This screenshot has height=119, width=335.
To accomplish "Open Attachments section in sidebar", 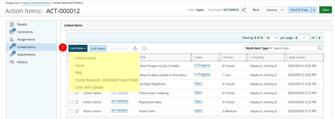I will tap(26, 55).
